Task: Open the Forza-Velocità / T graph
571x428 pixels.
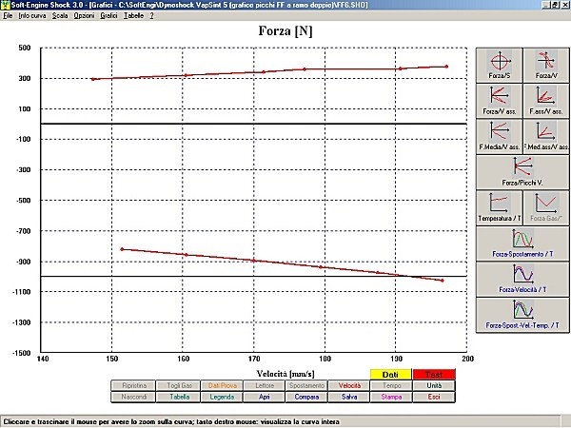Action: 522,278
